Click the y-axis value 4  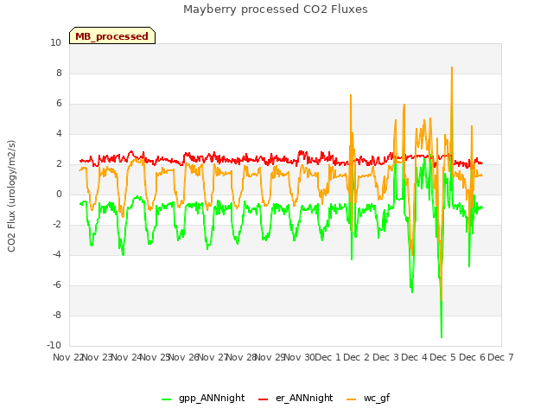pos(59,134)
